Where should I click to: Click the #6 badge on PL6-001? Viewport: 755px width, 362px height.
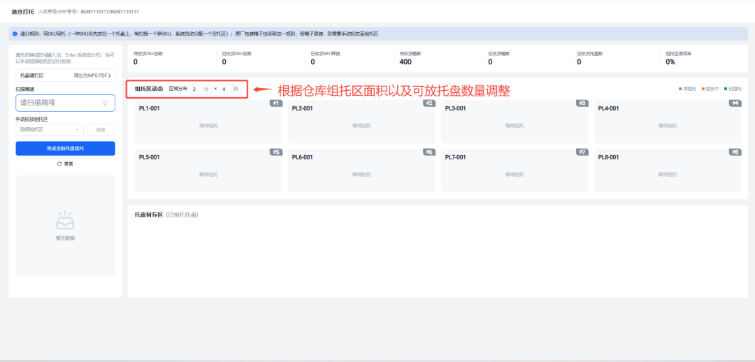click(x=429, y=152)
